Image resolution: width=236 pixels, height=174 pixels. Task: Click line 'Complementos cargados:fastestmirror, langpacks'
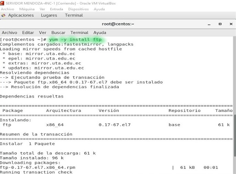point(67,44)
